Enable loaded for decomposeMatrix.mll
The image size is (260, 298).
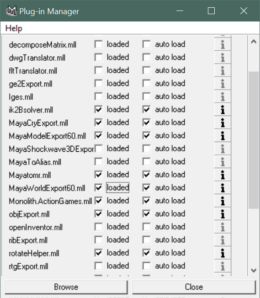[x=99, y=44]
